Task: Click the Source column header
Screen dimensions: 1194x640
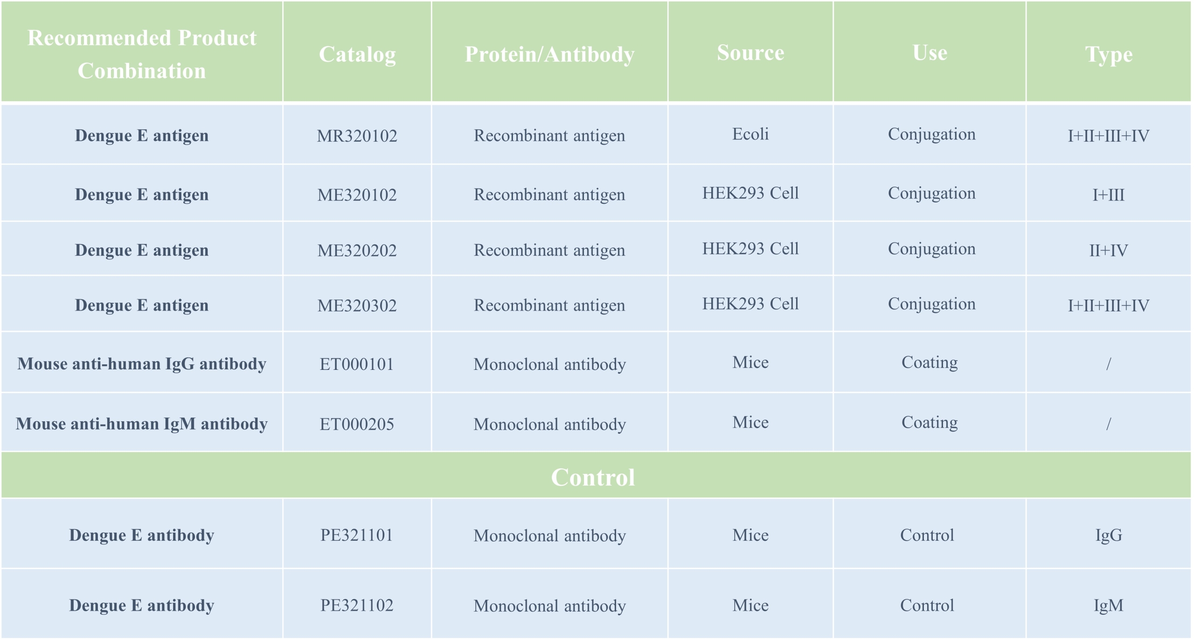Action: pyautogui.click(x=750, y=52)
